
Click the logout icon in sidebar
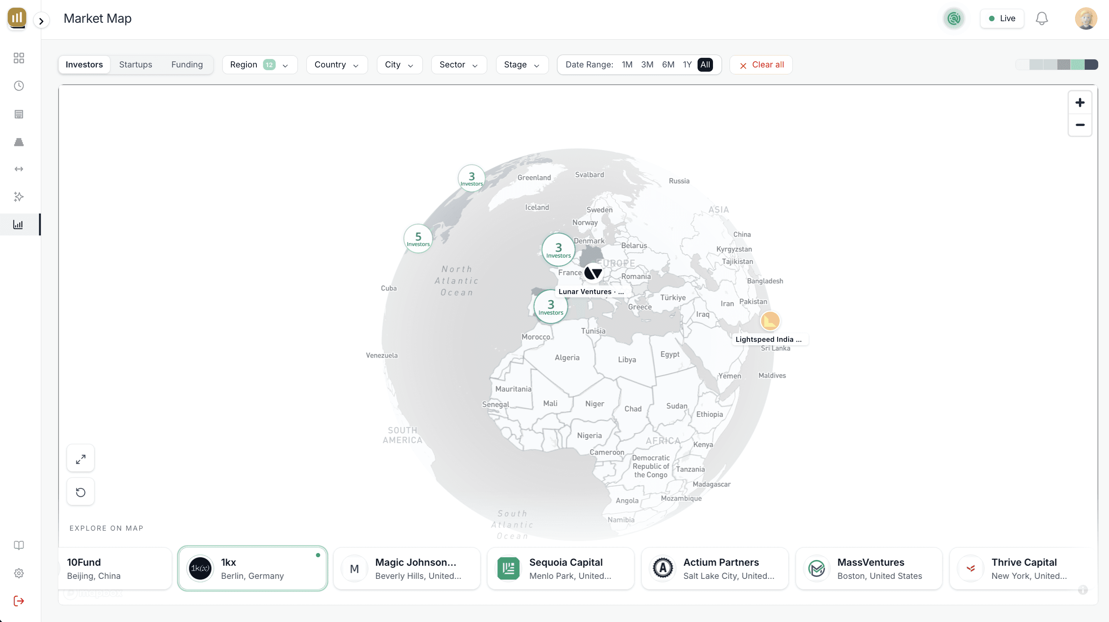19,600
